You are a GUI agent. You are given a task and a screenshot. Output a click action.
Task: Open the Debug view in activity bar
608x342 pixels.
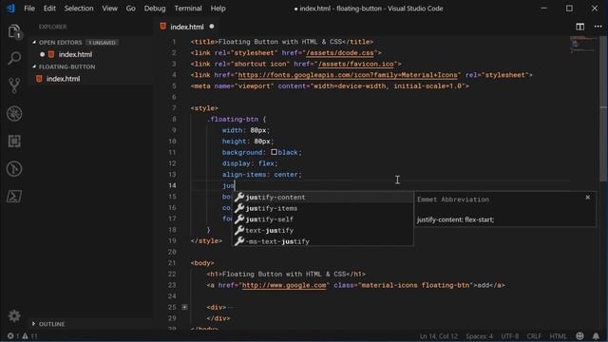[x=14, y=114]
